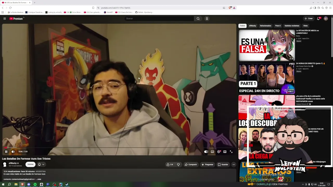
Task: Select the Todos filter chip
Action: tap(242, 26)
